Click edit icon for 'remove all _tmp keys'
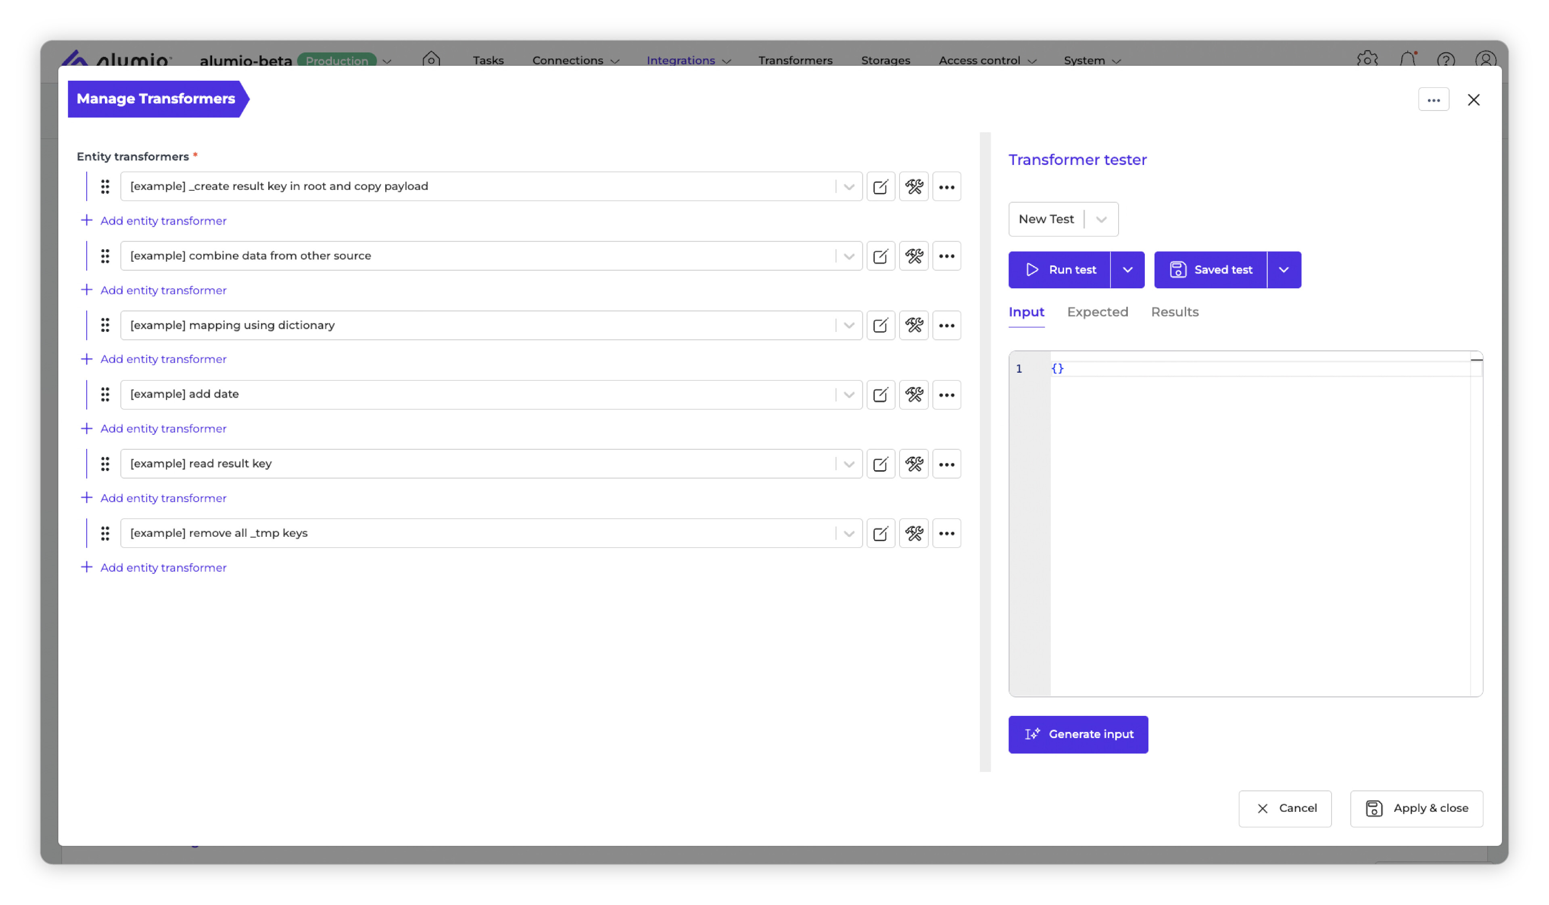The height and width of the screenshot is (905, 1549). [880, 533]
